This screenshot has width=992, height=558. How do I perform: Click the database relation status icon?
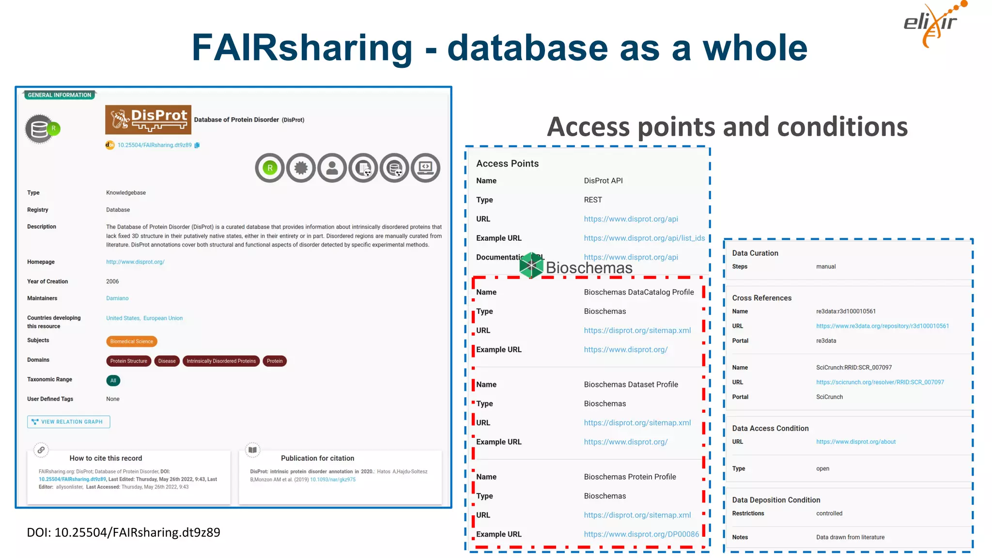[x=395, y=168]
